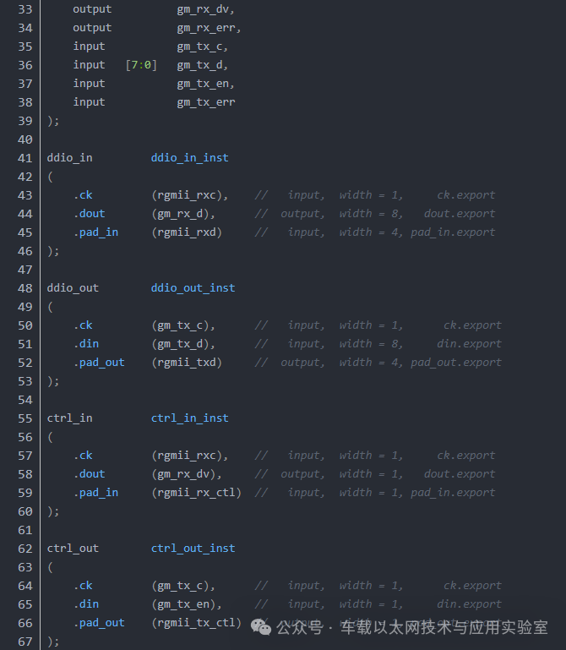Click the gm_tx_en signal on line 65
This screenshot has width=566, height=650.
coord(183,604)
